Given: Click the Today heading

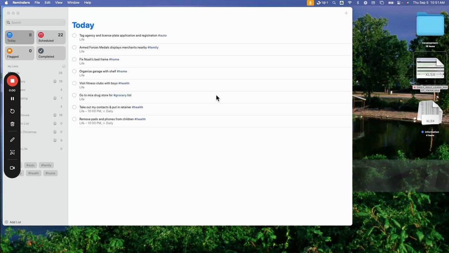Looking at the screenshot, I should (x=83, y=25).
